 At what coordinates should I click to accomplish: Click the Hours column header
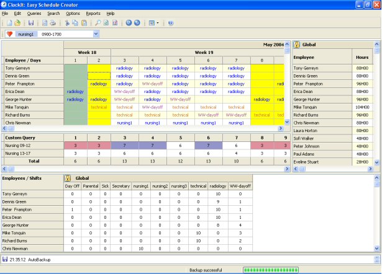click(x=362, y=56)
